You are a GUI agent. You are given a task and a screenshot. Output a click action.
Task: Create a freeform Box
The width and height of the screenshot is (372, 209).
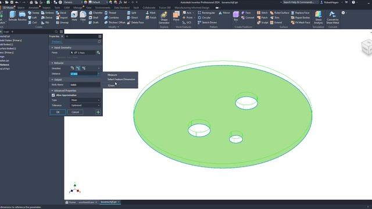tap(236, 16)
